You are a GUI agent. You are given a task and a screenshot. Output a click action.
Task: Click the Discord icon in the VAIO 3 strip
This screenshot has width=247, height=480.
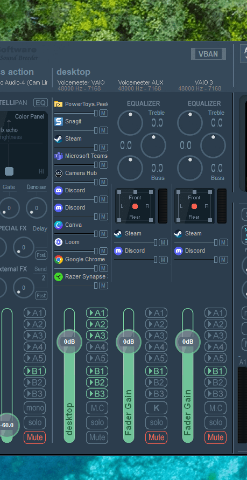point(178,251)
